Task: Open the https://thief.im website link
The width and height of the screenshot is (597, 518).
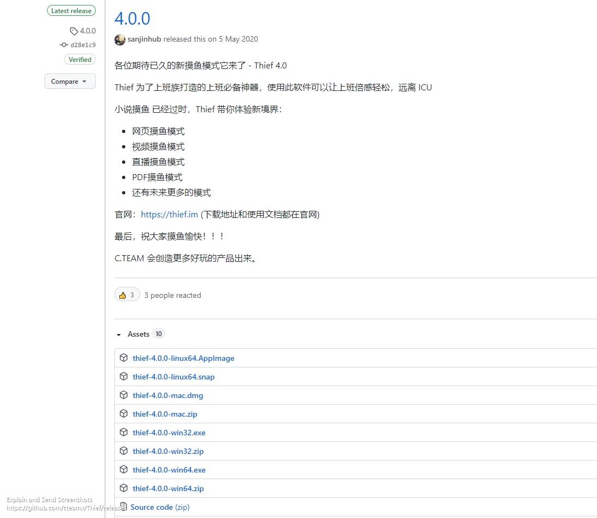Action: [169, 215]
